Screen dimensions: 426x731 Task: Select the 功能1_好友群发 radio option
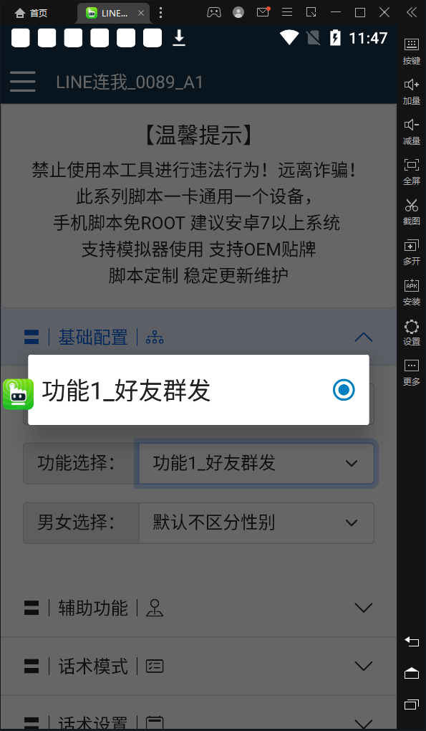pyautogui.click(x=198, y=390)
